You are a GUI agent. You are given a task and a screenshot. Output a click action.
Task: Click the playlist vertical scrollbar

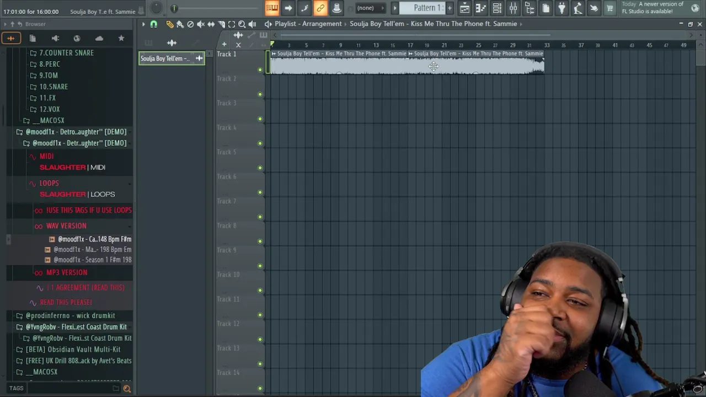pyautogui.click(x=700, y=58)
